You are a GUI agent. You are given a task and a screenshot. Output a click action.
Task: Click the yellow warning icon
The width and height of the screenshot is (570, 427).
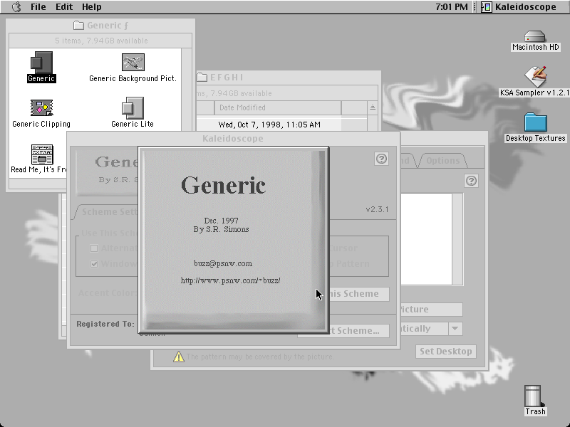pyautogui.click(x=179, y=357)
